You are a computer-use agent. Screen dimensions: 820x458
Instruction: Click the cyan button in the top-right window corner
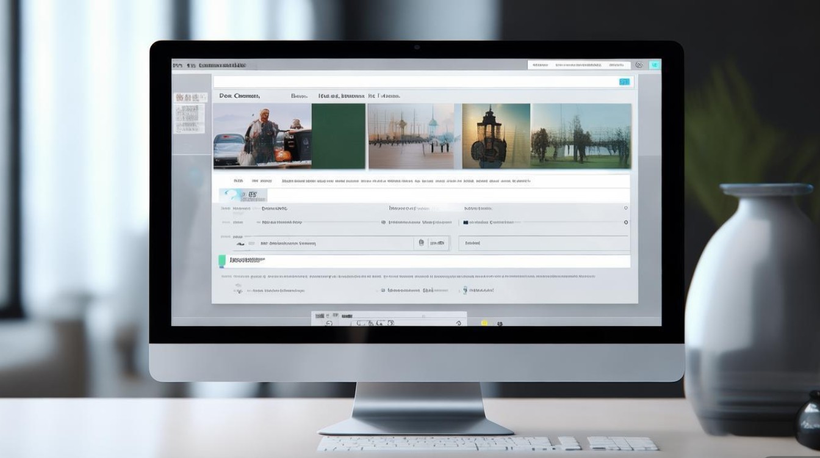(655, 65)
